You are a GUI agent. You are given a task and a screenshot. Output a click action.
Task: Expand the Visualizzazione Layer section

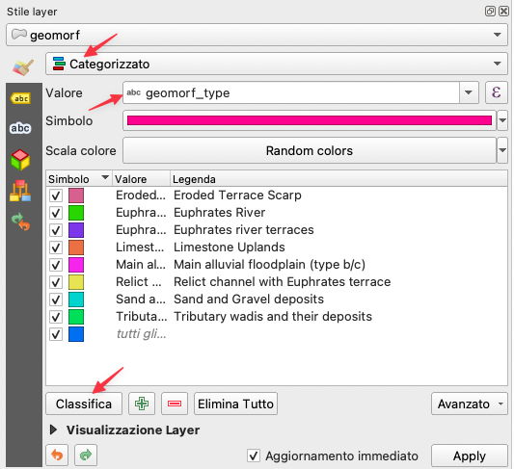53,430
